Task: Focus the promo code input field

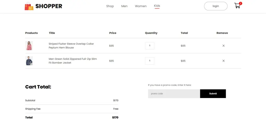Action: tap(174, 94)
